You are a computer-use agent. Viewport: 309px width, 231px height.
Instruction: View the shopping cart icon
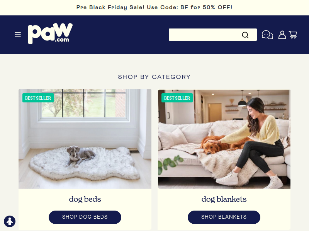(x=293, y=35)
